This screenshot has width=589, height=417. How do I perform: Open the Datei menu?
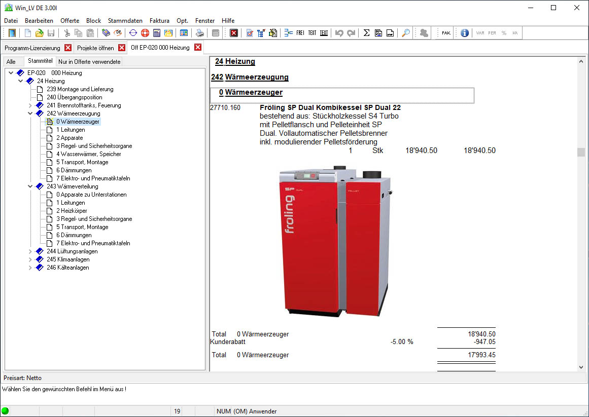click(x=11, y=21)
